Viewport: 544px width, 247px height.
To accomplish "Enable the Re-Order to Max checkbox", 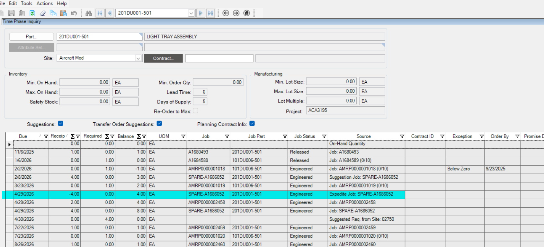I will tap(195, 111).
